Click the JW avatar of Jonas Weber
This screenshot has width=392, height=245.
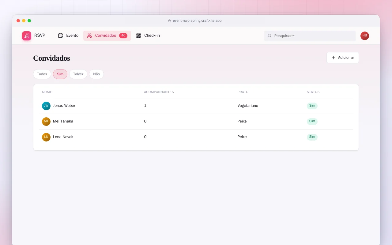tap(46, 106)
